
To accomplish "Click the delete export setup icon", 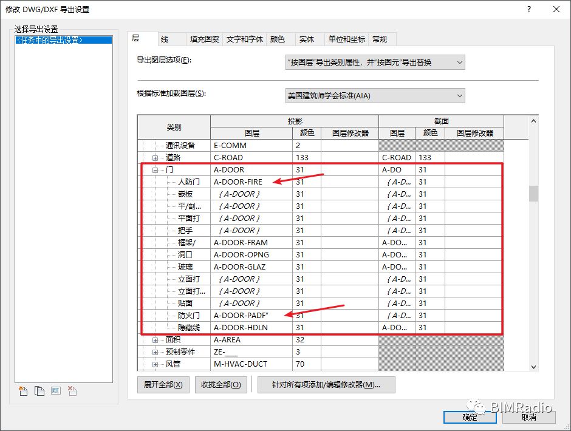I will tap(72, 391).
